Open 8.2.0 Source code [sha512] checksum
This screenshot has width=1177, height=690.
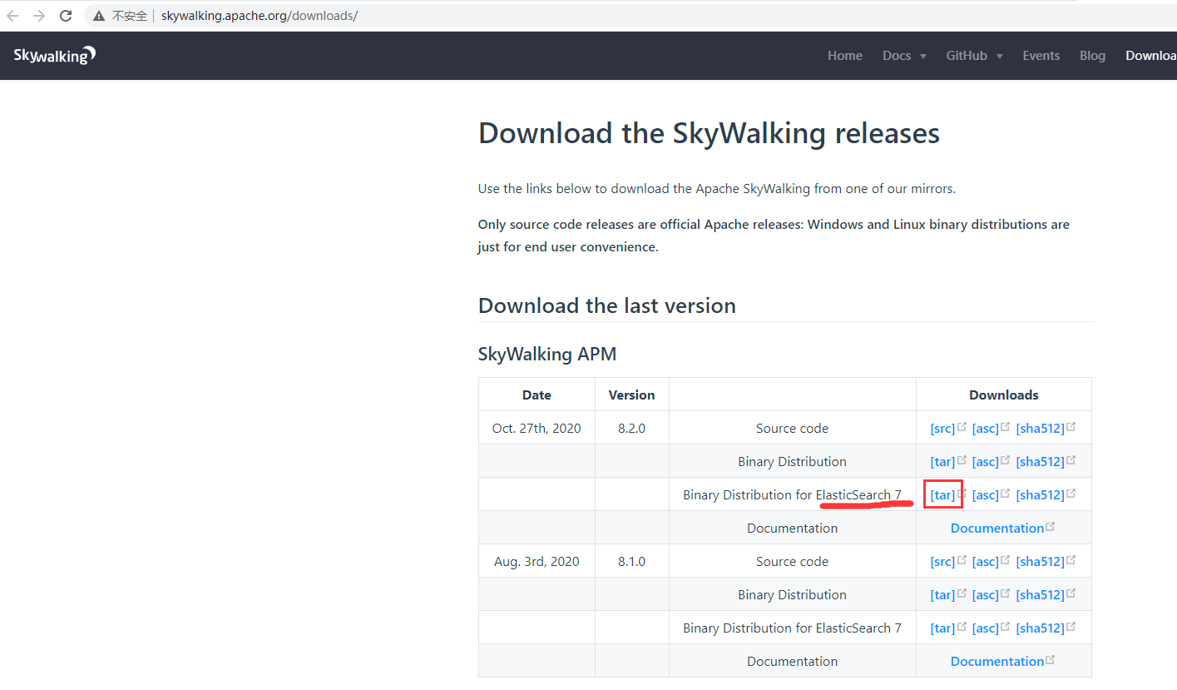tap(1040, 429)
